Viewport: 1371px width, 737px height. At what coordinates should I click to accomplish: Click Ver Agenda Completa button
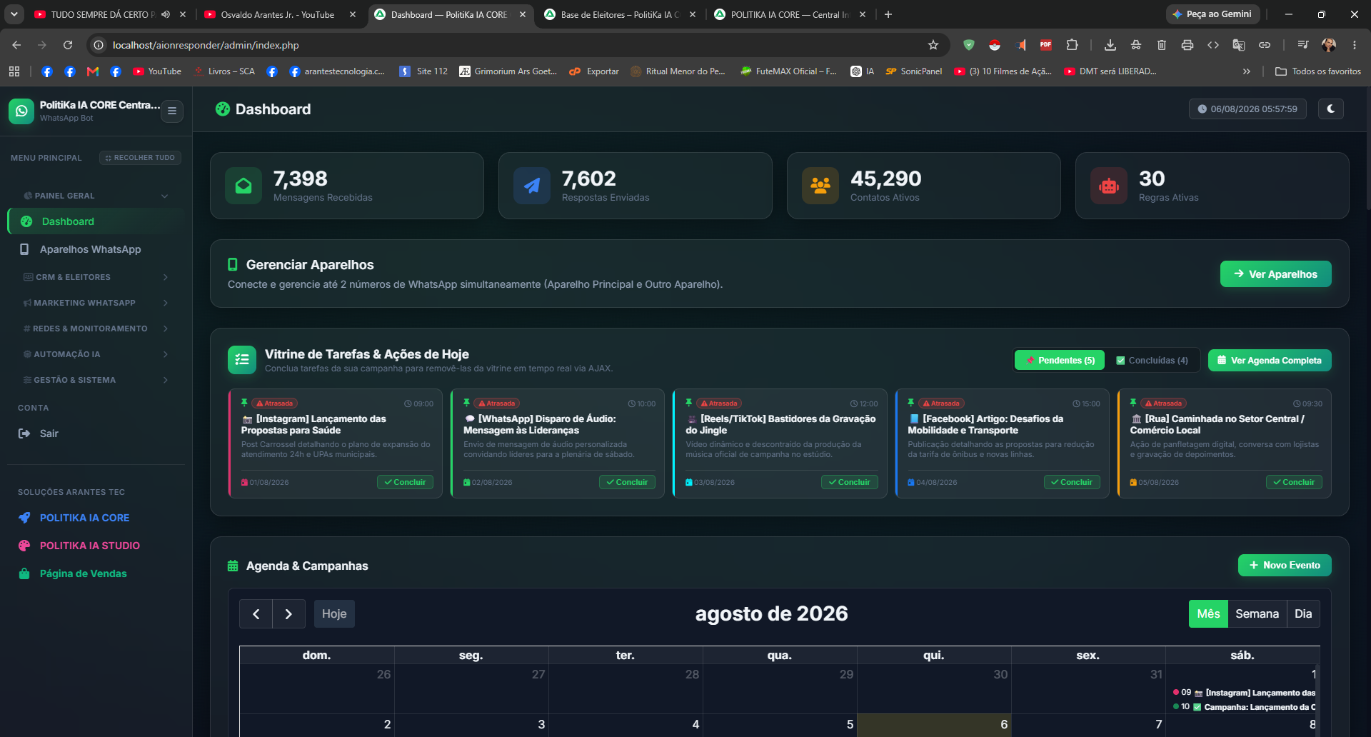(1269, 361)
